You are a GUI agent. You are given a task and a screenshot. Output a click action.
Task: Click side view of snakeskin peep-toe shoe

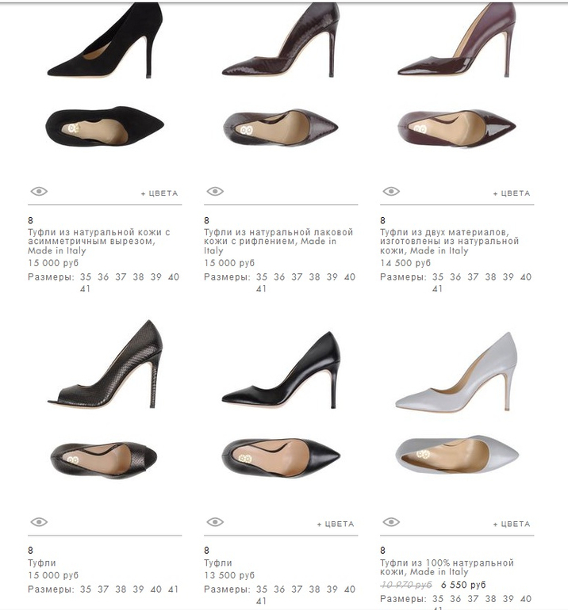[x=105, y=364]
